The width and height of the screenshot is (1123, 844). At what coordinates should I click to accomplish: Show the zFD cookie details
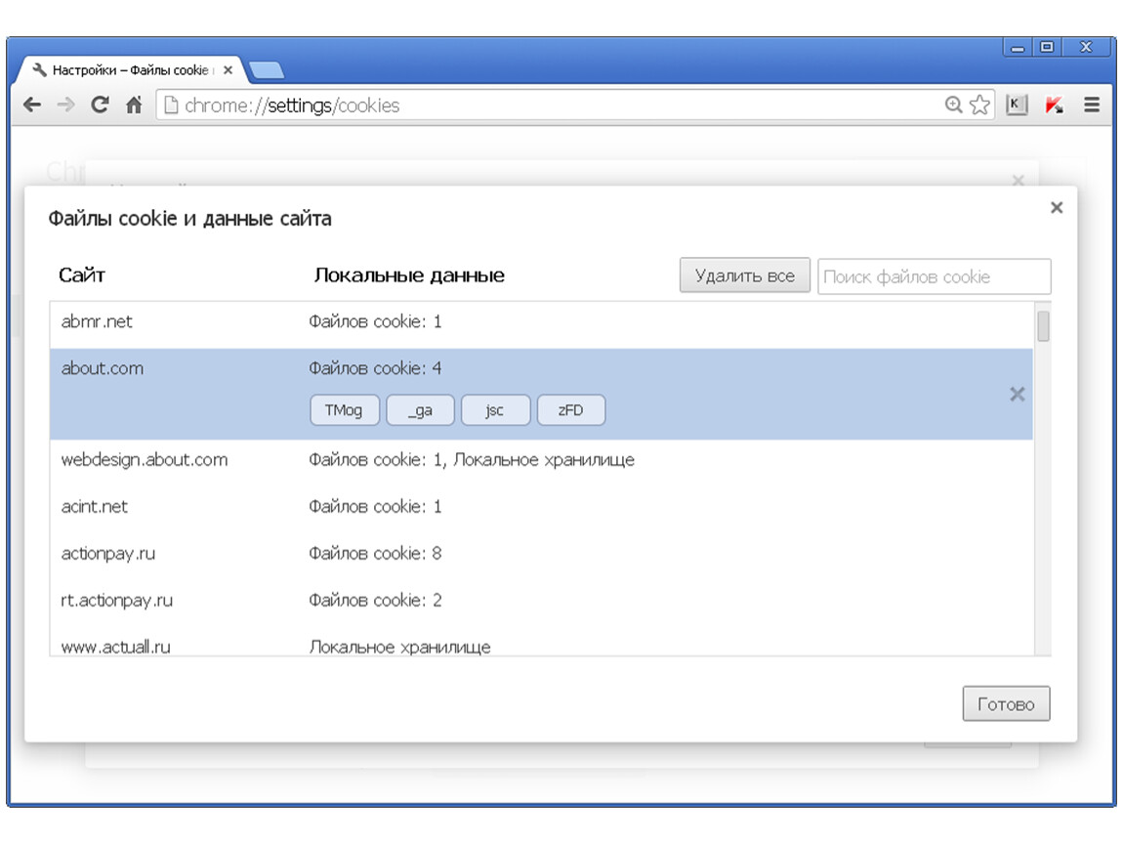pos(571,410)
